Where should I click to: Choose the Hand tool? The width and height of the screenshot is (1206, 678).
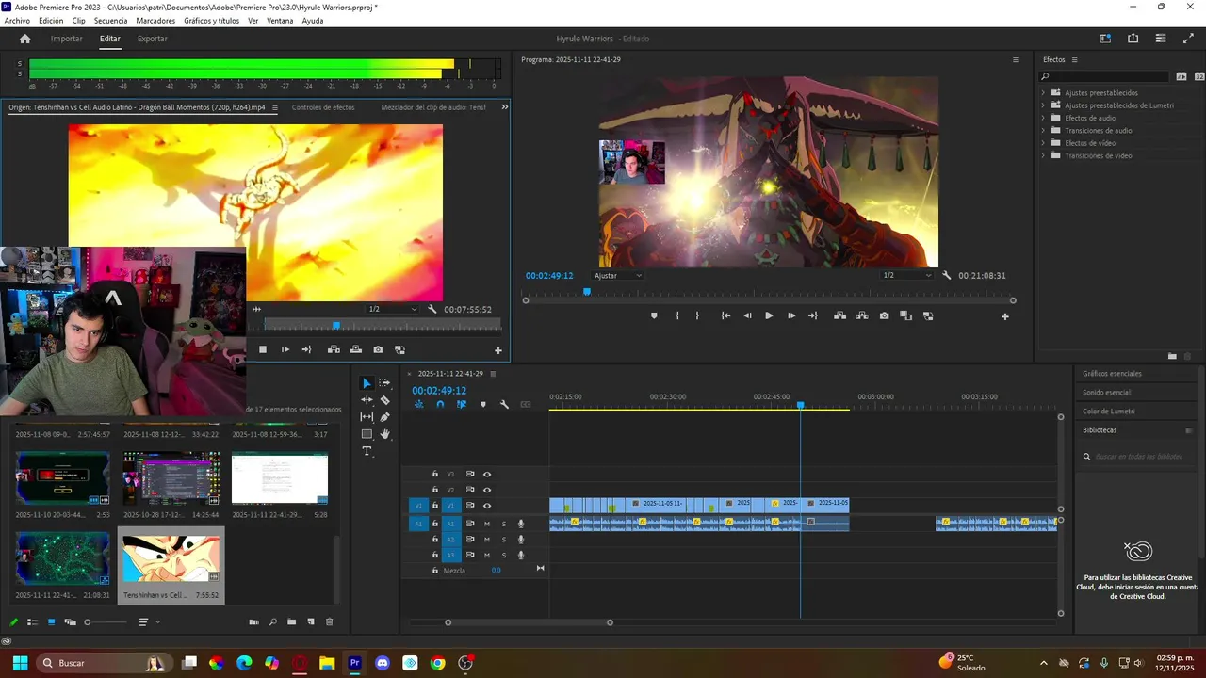click(x=384, y=434)
